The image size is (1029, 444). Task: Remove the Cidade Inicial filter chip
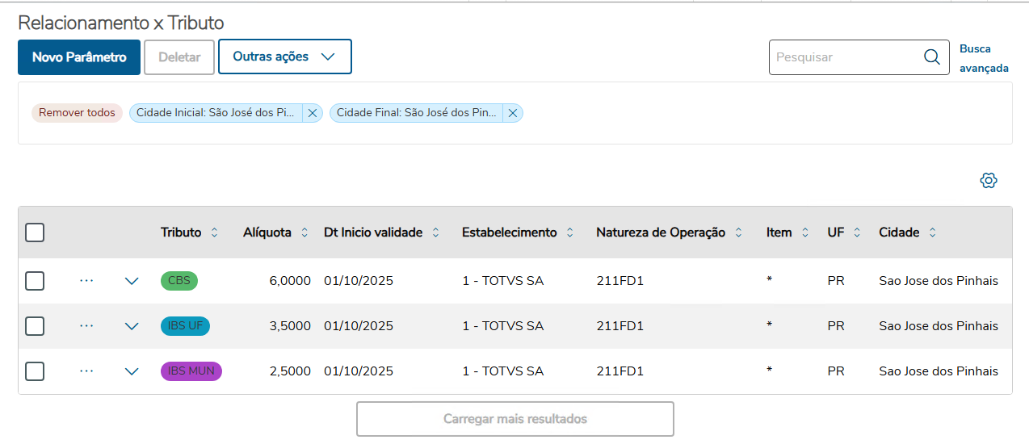[313, 113]
